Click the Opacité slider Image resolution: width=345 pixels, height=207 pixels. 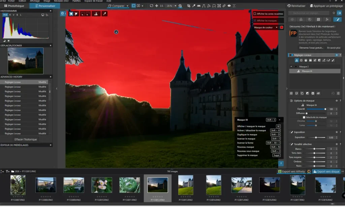[316, 109]
